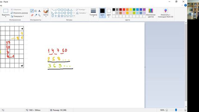
Task: Activate Цвет 2 background color
Action: tap(109, 13)
